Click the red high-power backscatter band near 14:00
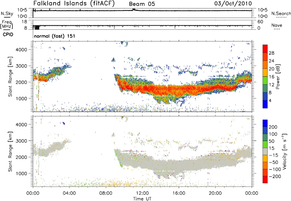291x201 pixels. (x=160, y=90)
